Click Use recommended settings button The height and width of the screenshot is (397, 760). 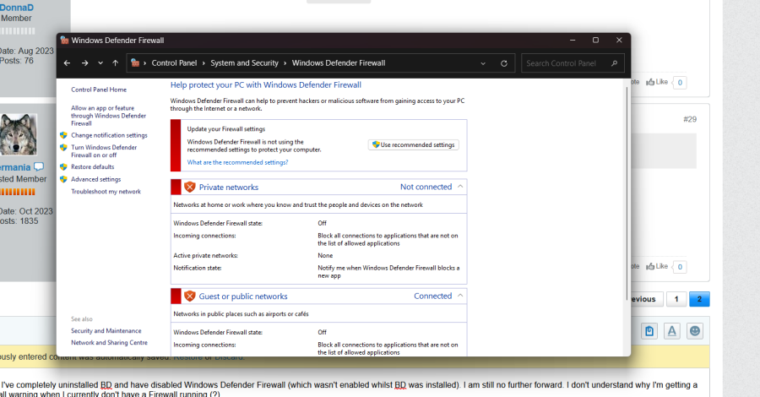click(414, 144)
